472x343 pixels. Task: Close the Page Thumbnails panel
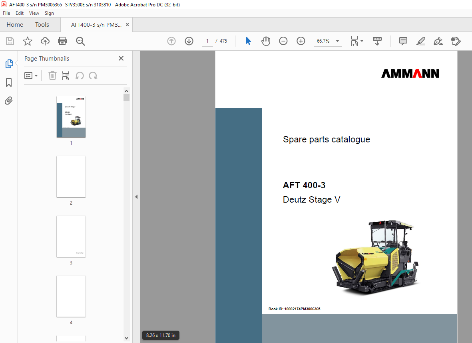[x=121, y=58]
